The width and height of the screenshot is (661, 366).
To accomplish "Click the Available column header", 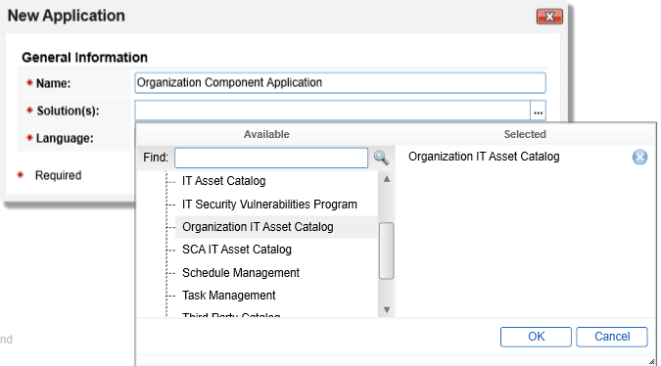I will (266, 134).
